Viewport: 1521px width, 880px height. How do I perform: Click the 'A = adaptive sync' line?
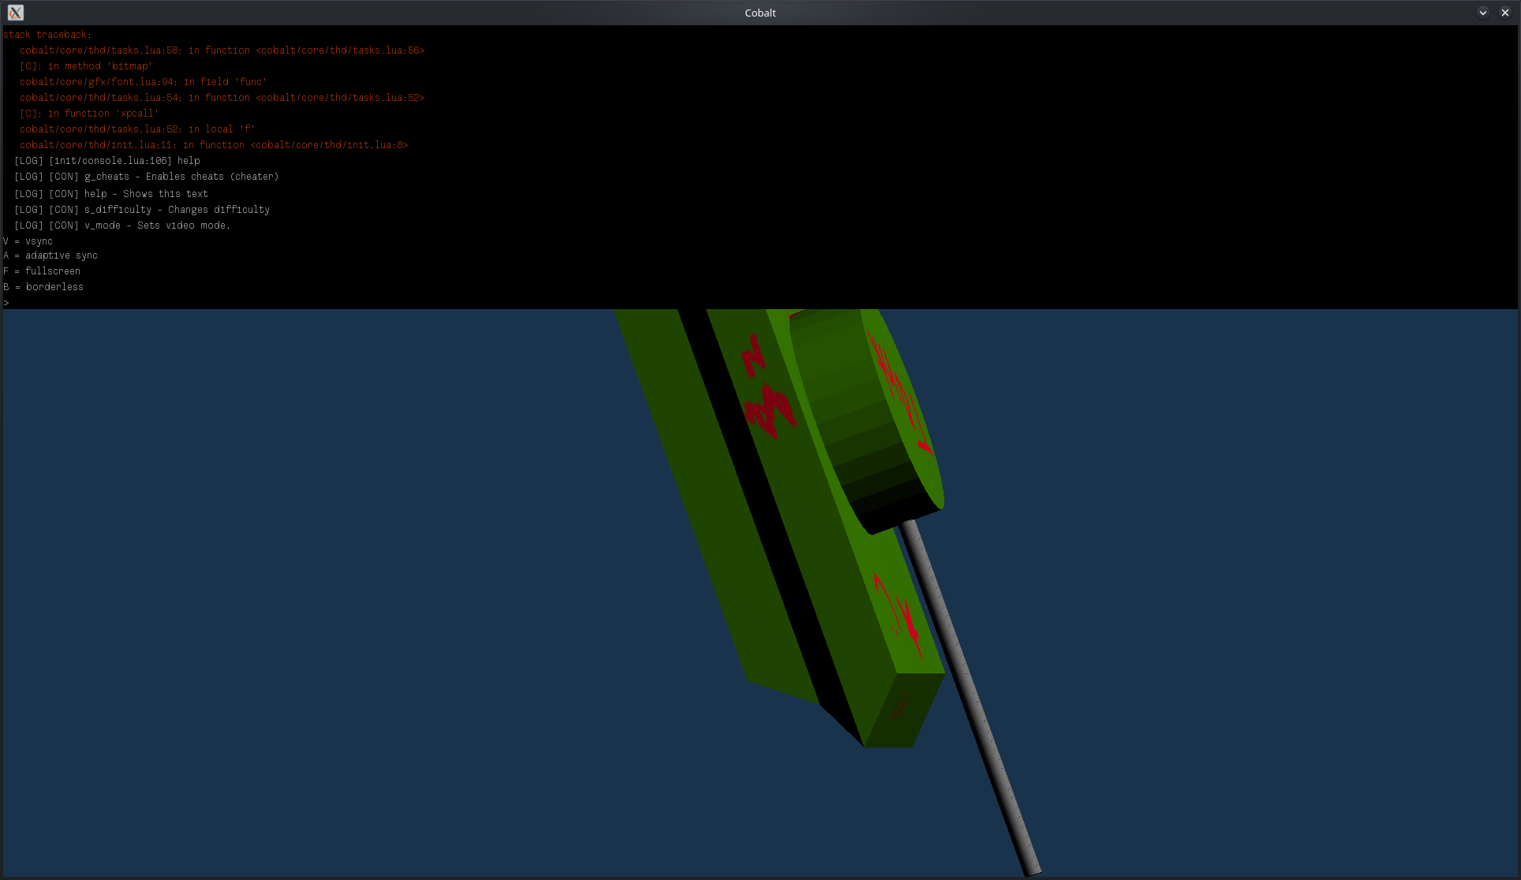click(50, 255)
